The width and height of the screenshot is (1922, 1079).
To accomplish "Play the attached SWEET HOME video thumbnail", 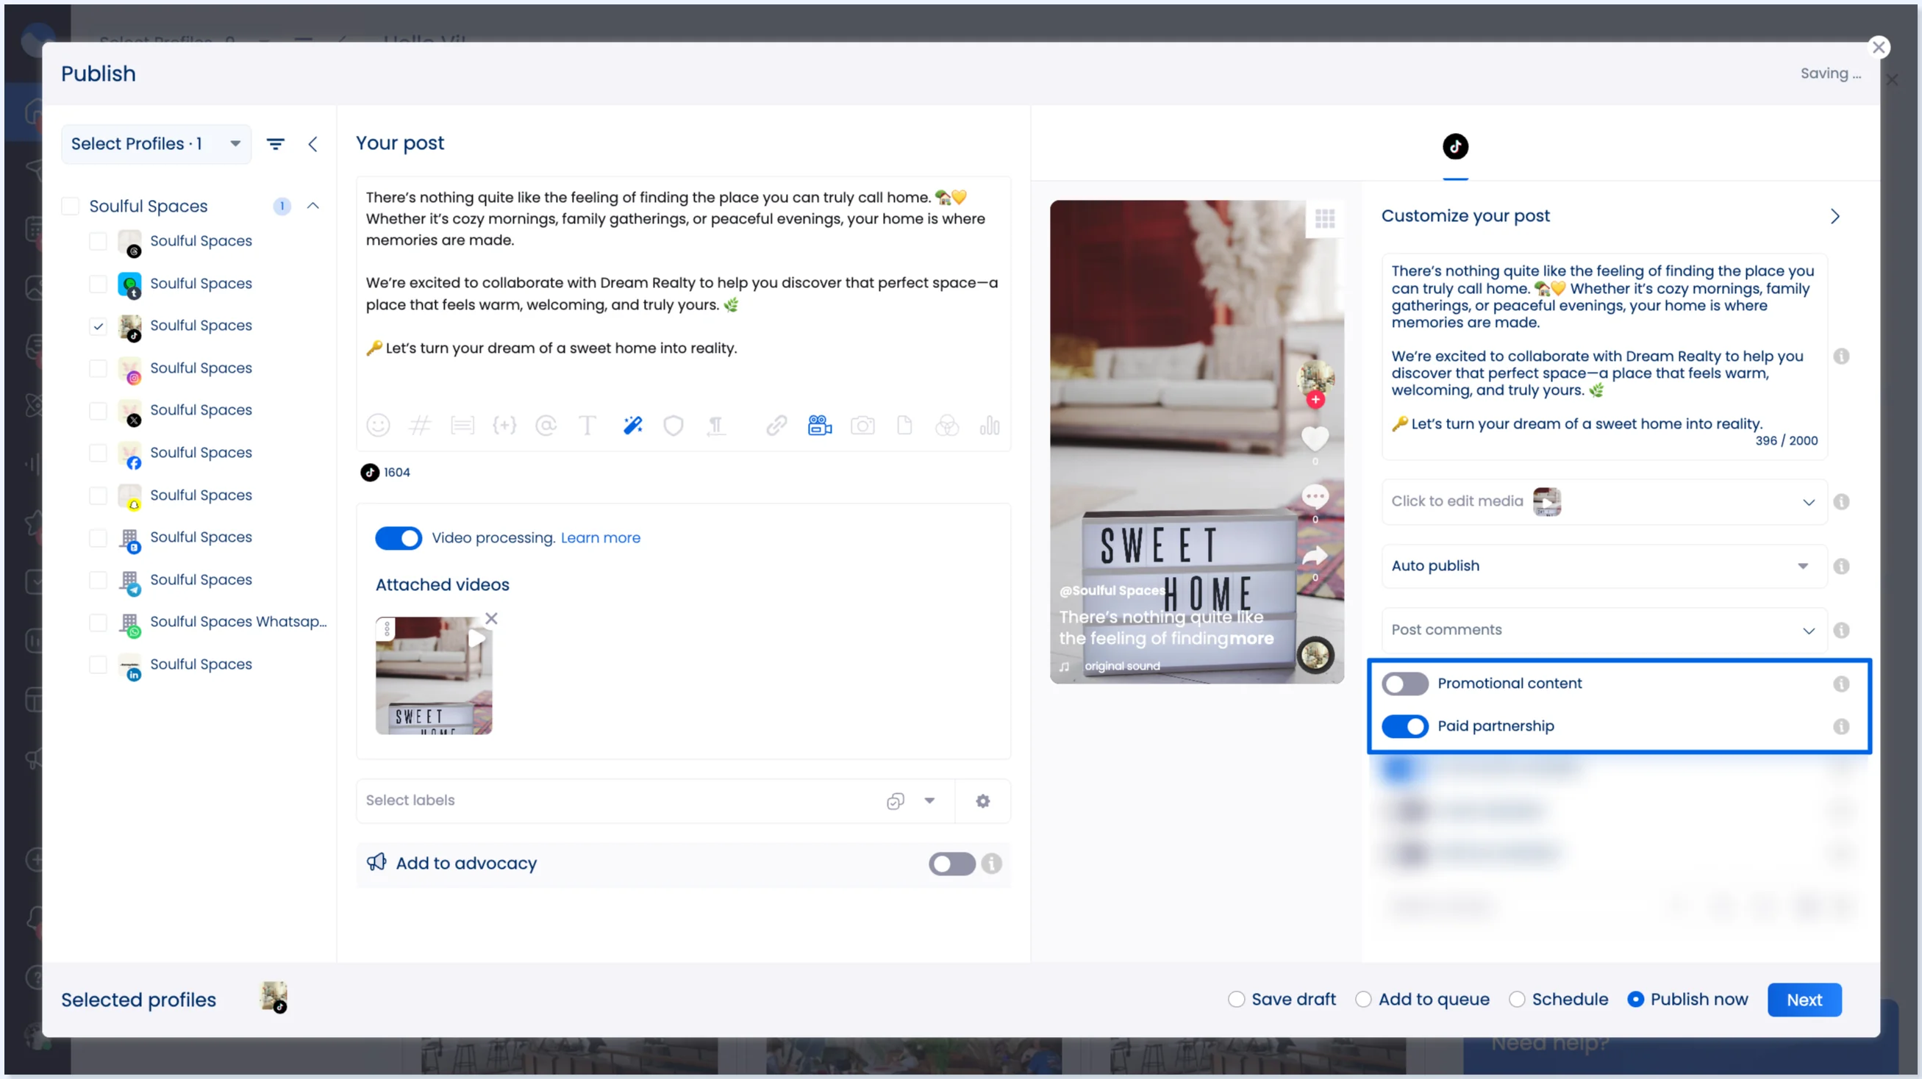I will [476, 637].
